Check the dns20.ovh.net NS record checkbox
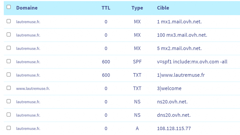 (x=9, y=115)
